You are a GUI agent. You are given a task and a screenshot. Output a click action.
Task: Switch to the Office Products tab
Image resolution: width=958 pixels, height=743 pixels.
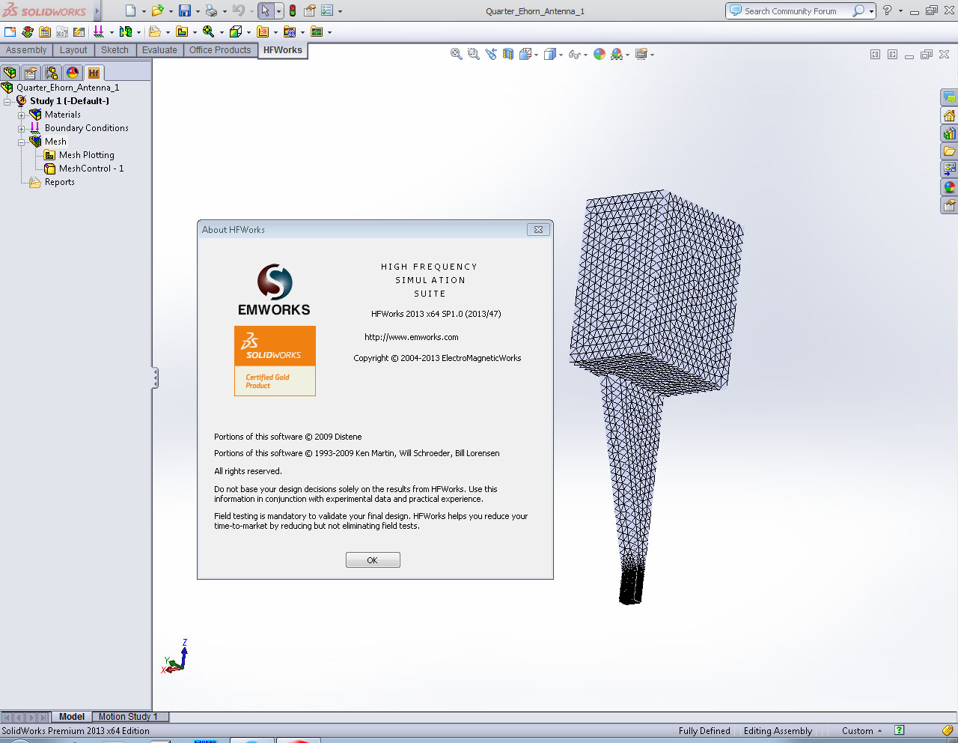(x=220, y=50)
